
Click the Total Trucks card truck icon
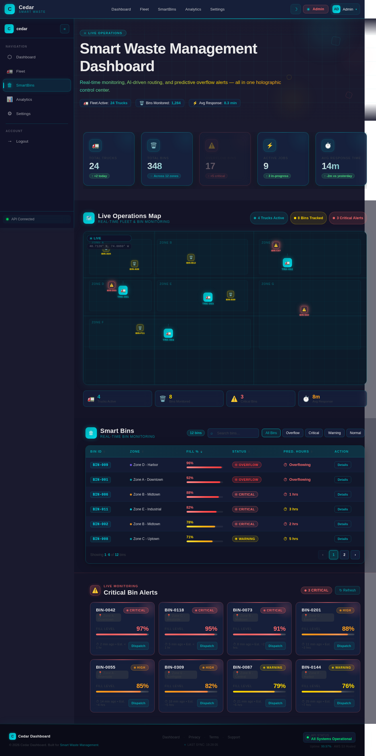click(95, 145)
